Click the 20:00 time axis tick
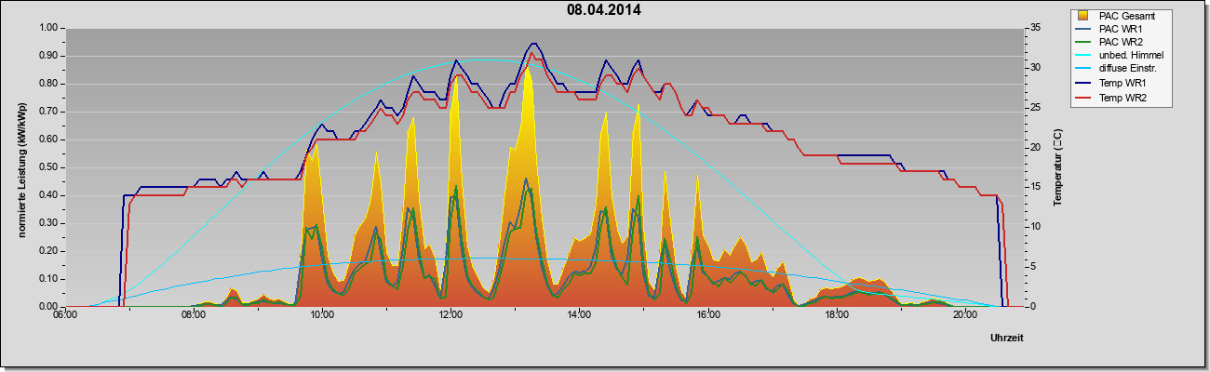1210x372 pixels. click(x=965, y=315)
